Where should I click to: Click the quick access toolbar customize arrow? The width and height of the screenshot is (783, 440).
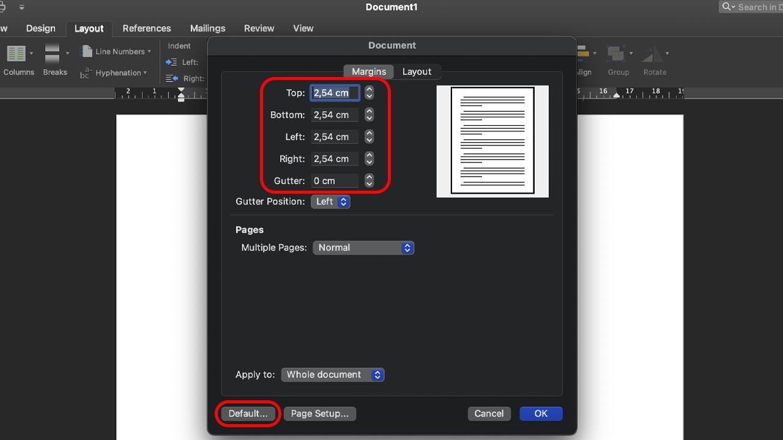coord(22,7)
